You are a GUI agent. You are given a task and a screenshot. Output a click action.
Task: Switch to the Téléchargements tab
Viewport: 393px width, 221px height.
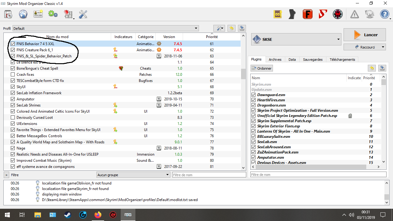(x=342, y=60)
